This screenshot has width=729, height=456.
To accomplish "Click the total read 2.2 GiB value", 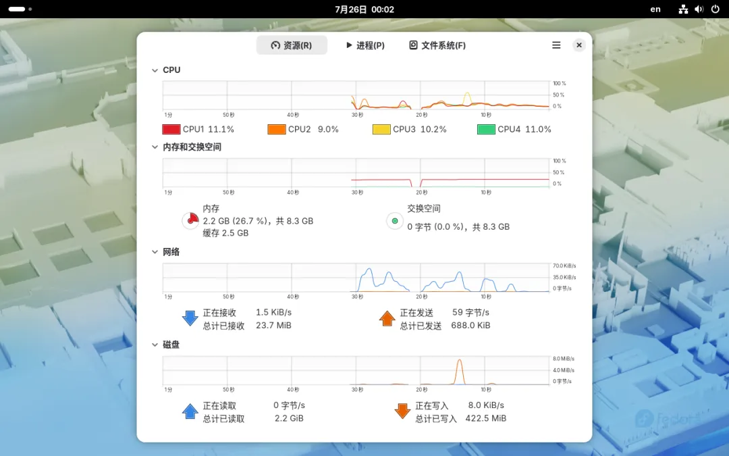I will (x=289, y=418).
